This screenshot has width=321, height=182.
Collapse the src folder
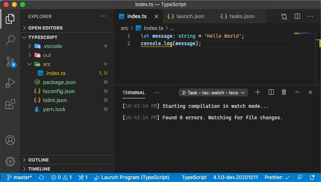tap(67, 64)
